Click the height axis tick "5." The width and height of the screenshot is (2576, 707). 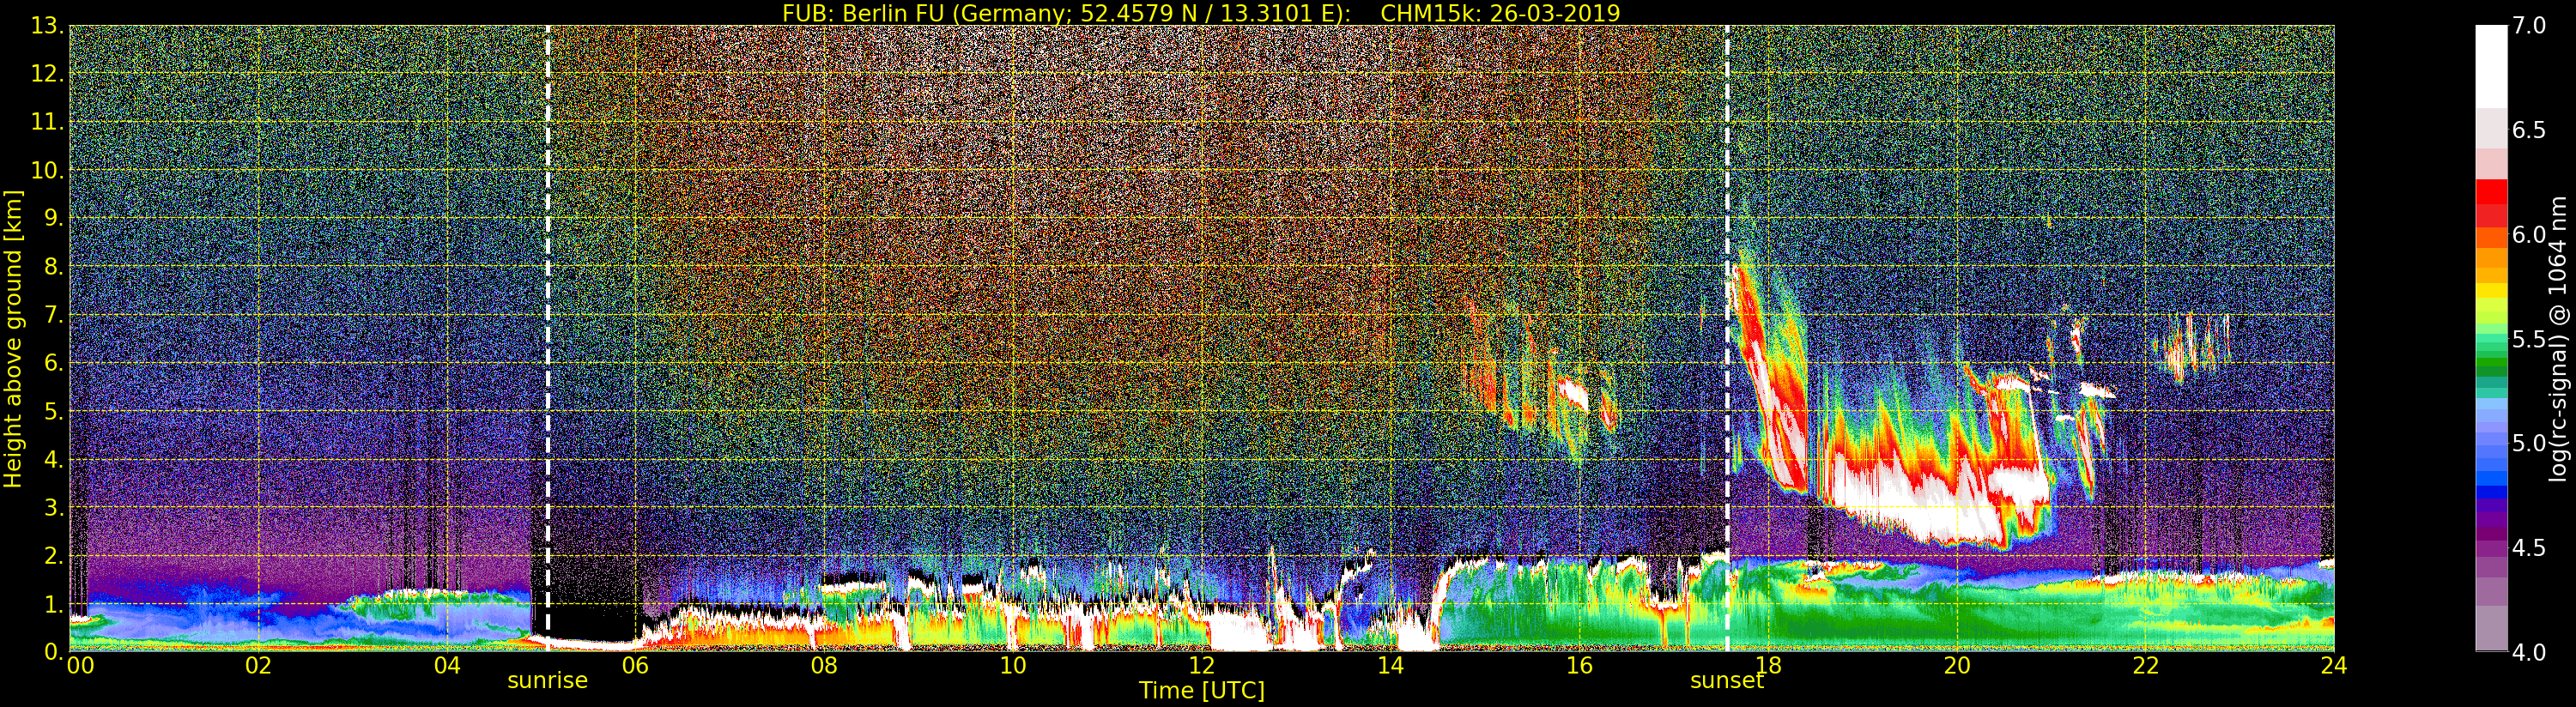pyautogui.click(x=53, y=411)
